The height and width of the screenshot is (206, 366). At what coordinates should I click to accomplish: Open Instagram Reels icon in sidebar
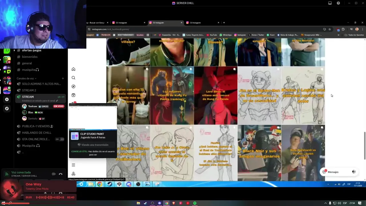point(73,95)
